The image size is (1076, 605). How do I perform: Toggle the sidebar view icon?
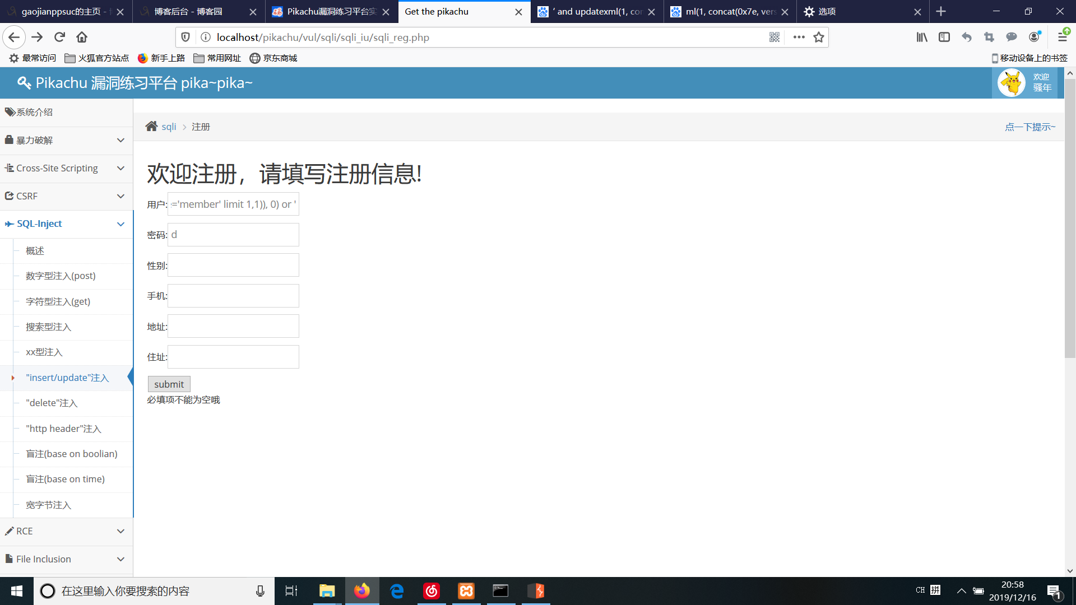pyautogui.click(x=944, y=37)
